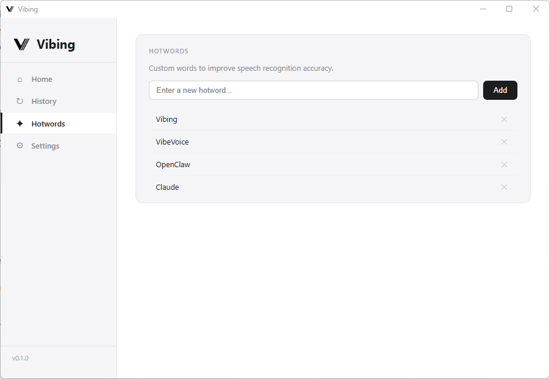Screen dimensions: 550x379
Task: Click the Home house icon in sidebar
Action: point(20,79)
